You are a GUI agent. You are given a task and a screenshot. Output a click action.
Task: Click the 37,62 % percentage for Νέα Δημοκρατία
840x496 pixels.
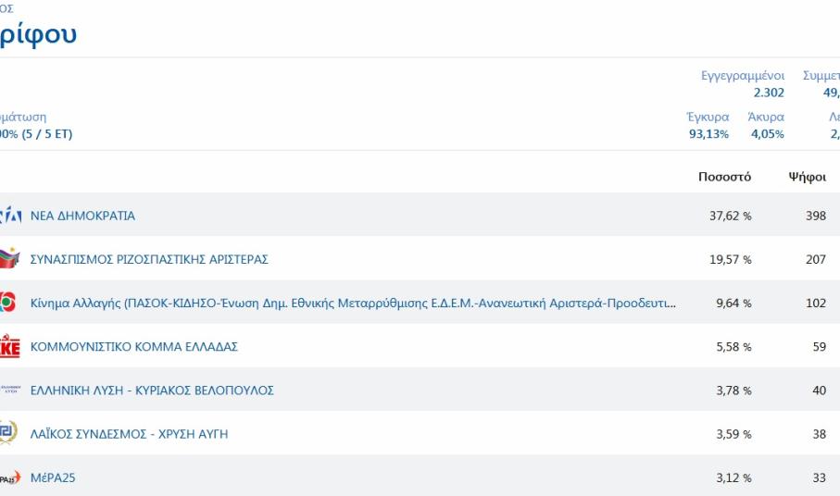tap(730, 216)
